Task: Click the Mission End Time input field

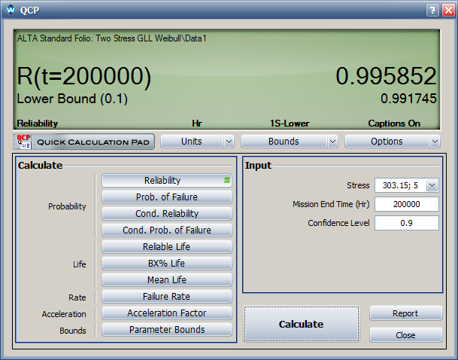Action: tap(407, 204)
